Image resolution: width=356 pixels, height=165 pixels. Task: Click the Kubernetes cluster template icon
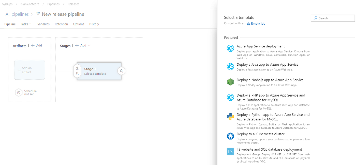pyautogui.click(x=230, y=136)
